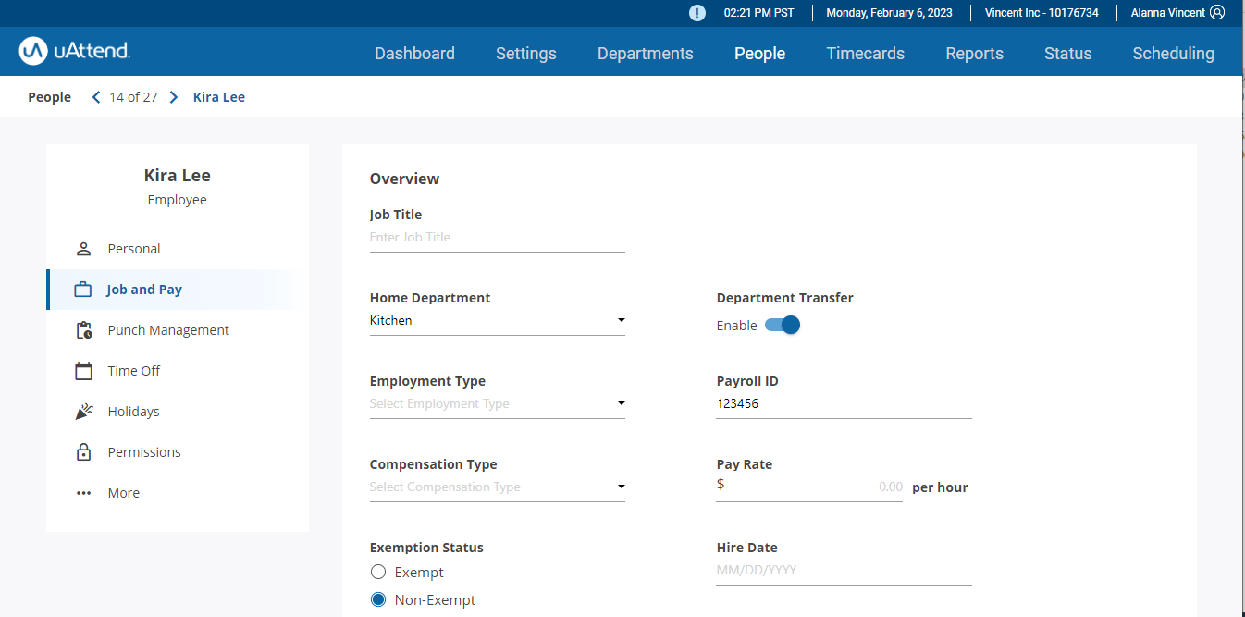Open the Employment Type dropdown
Screen dimensions: 1245x617
click(498, 404)
